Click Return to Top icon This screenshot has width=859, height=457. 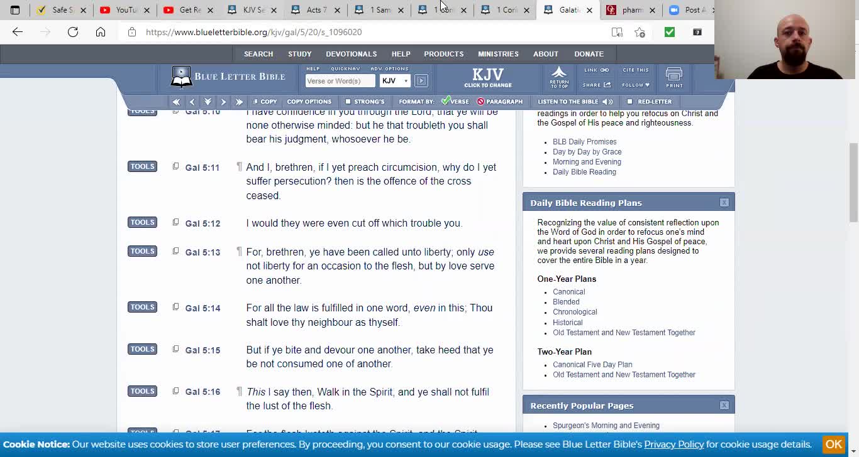(x=559, y=77)
